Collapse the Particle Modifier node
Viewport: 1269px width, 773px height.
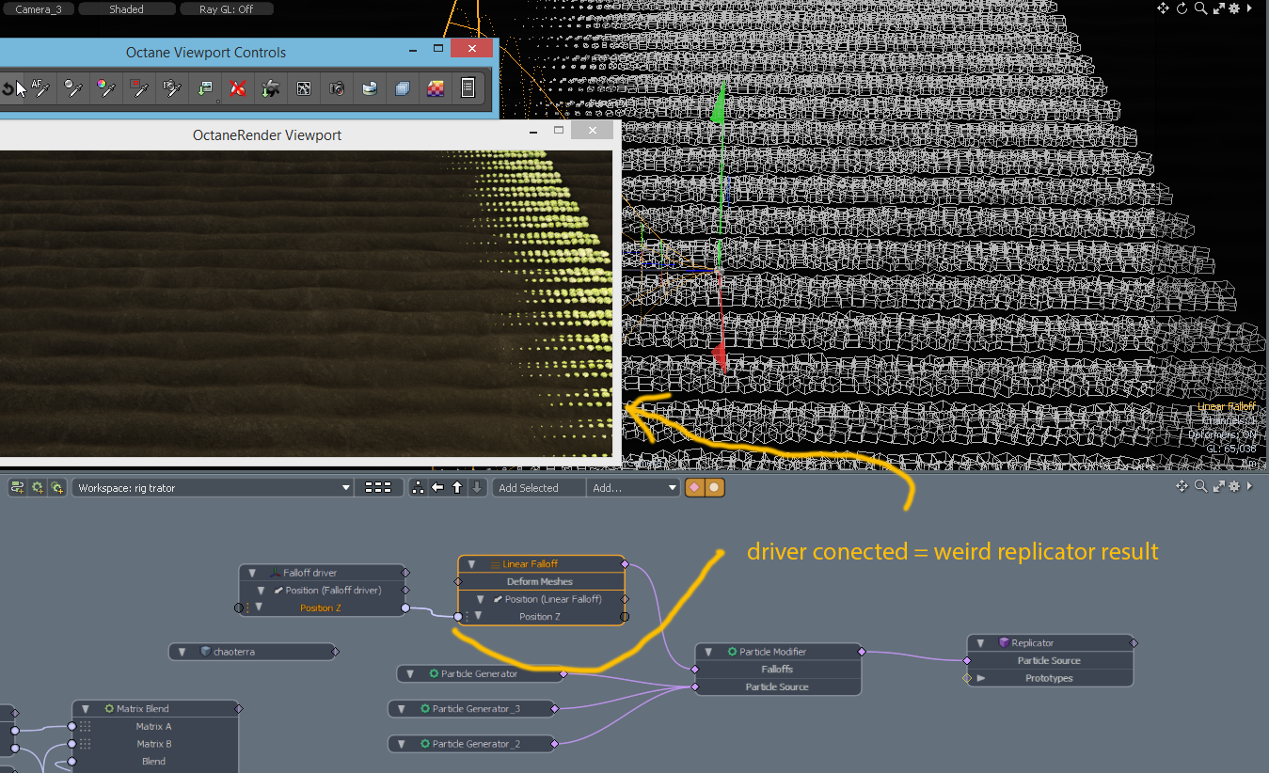(708, 652)
